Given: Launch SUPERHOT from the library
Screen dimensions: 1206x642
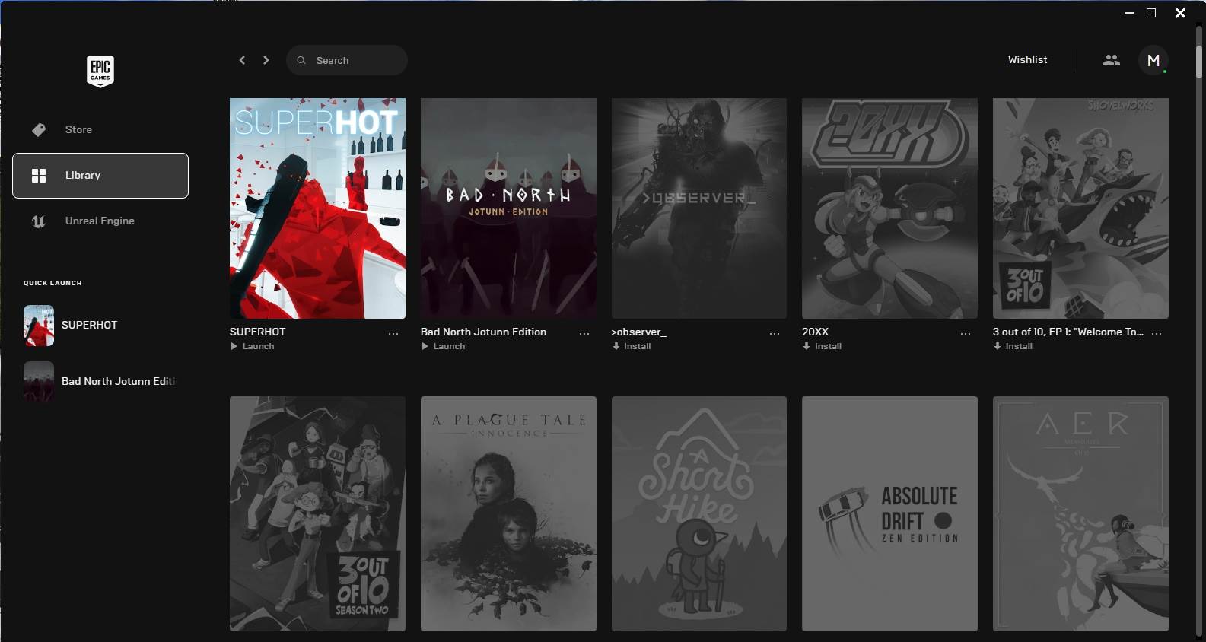Looking at the screenshot, I should [253, 346].
